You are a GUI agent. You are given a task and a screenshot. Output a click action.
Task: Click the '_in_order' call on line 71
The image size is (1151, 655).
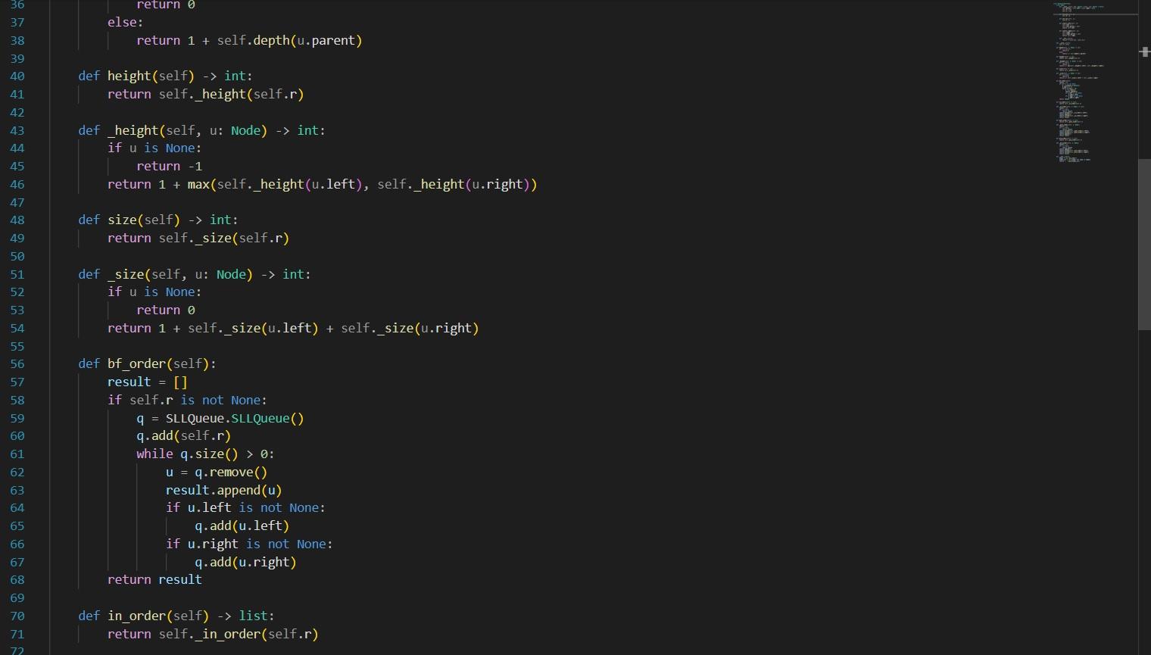point(228,634)
